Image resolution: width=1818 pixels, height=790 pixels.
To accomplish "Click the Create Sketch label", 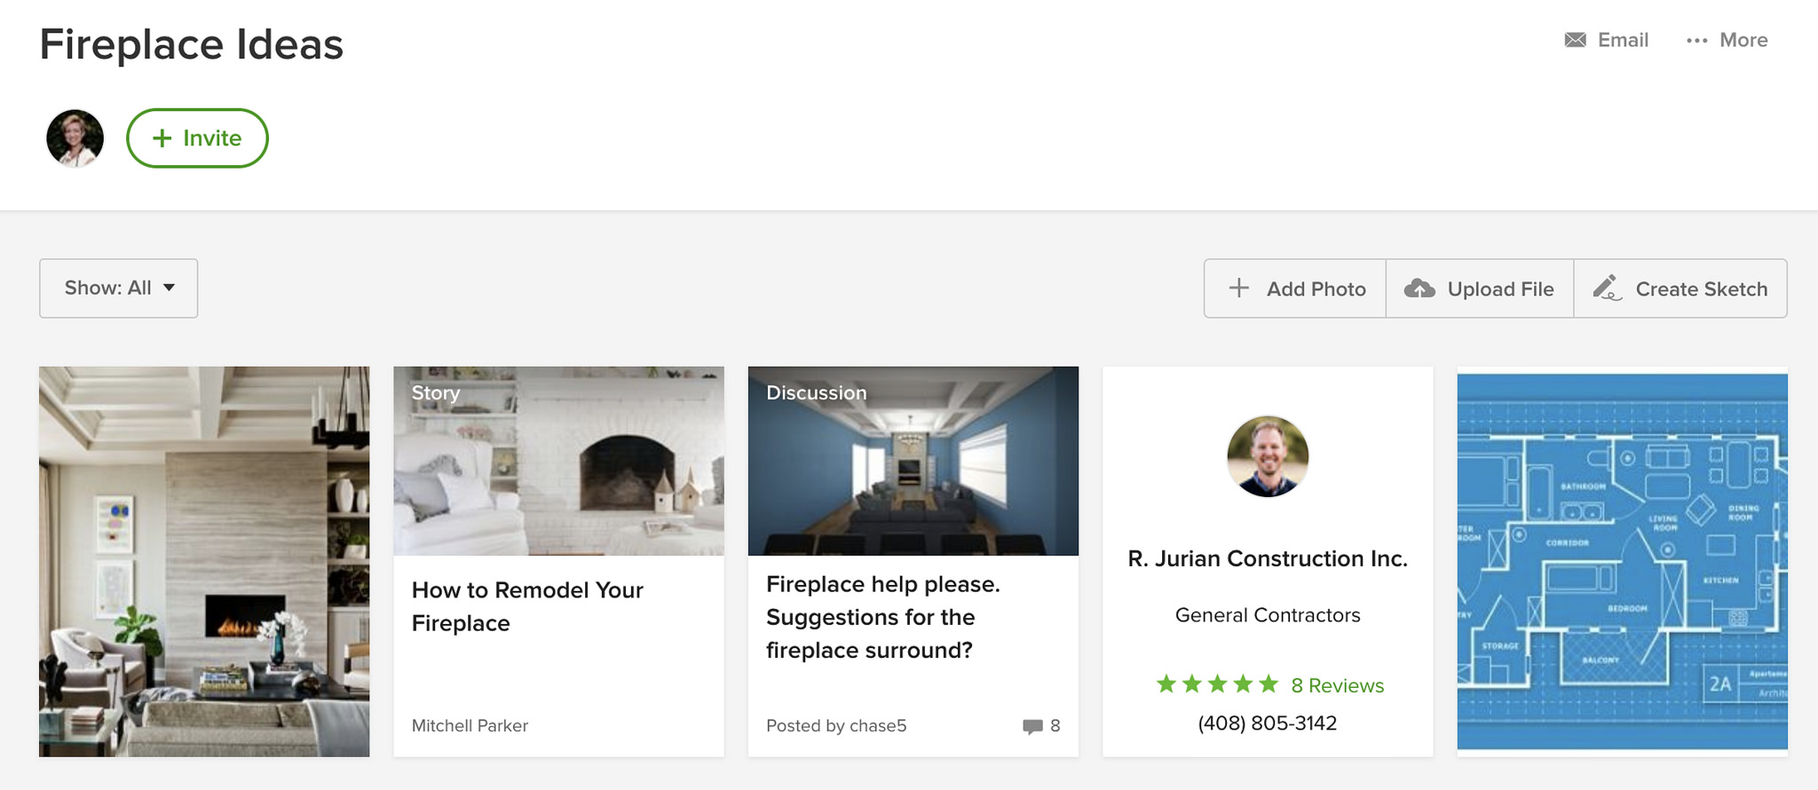I will click(1701, 289).
